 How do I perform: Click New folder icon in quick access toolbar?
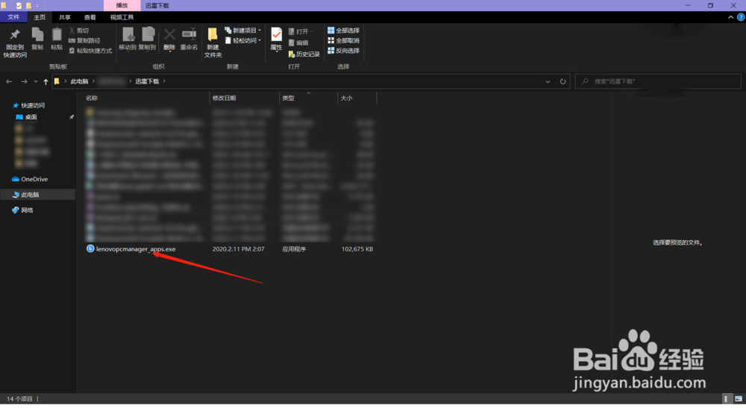coord(28,6)
